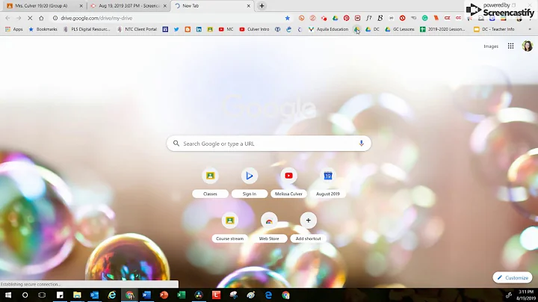Open the MC YouTube bookmark
This screenshot has width=538, height=302.
[226, 29]
